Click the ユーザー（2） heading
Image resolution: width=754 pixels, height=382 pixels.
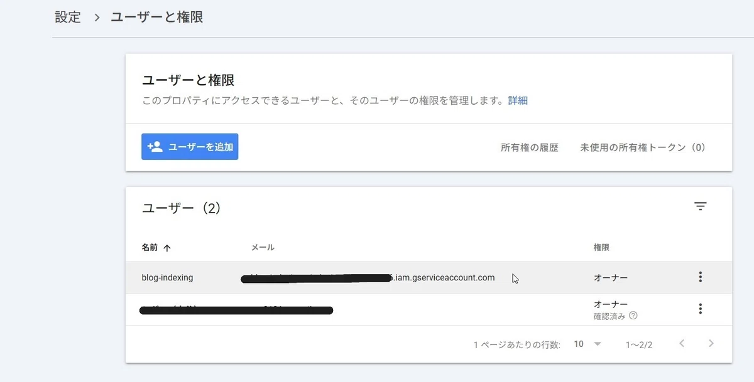(182, 208)
